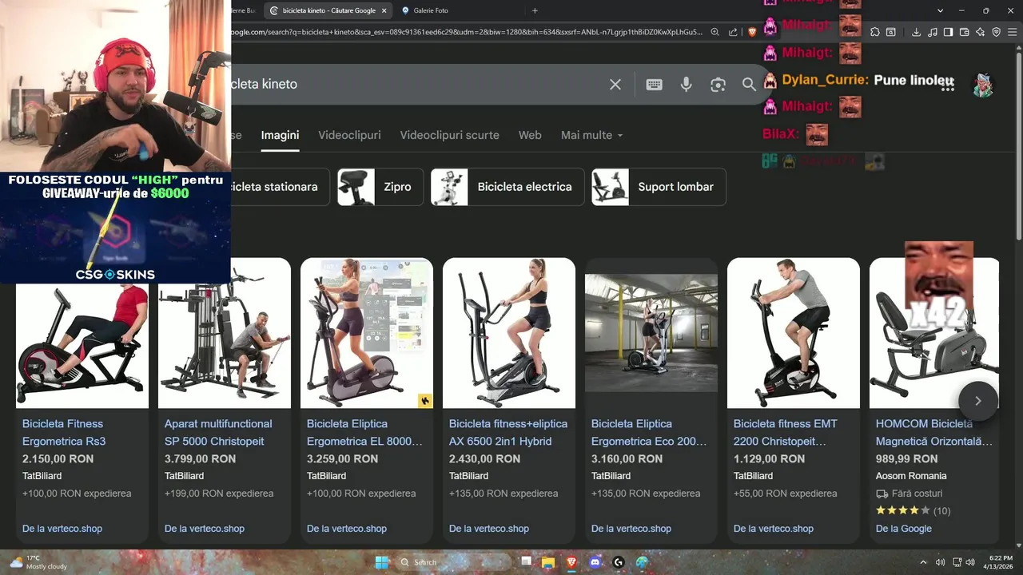Open Bicicleta Eliptica Ergometrica Eco 200 link
Viewport: 1023px width, 575px height.
[649, 432]
